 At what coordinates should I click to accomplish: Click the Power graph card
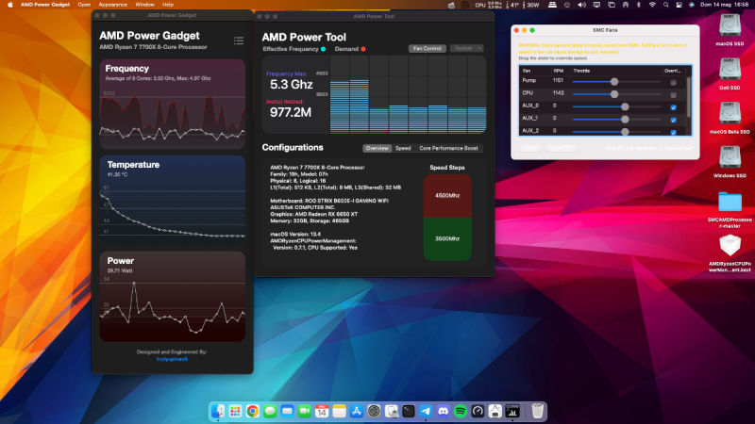tap(172, 296)
